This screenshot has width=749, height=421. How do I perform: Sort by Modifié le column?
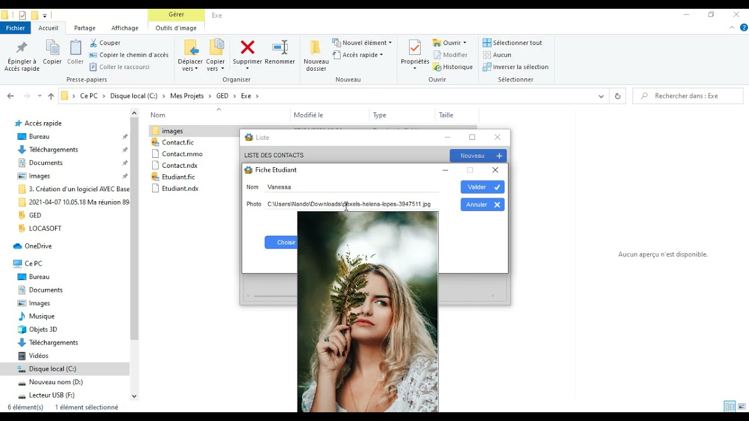pos(308,115)
